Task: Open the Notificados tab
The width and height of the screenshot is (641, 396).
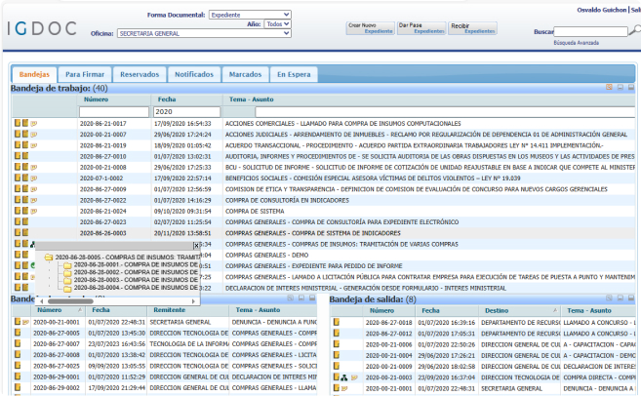Action: click(x=194, y=74)
